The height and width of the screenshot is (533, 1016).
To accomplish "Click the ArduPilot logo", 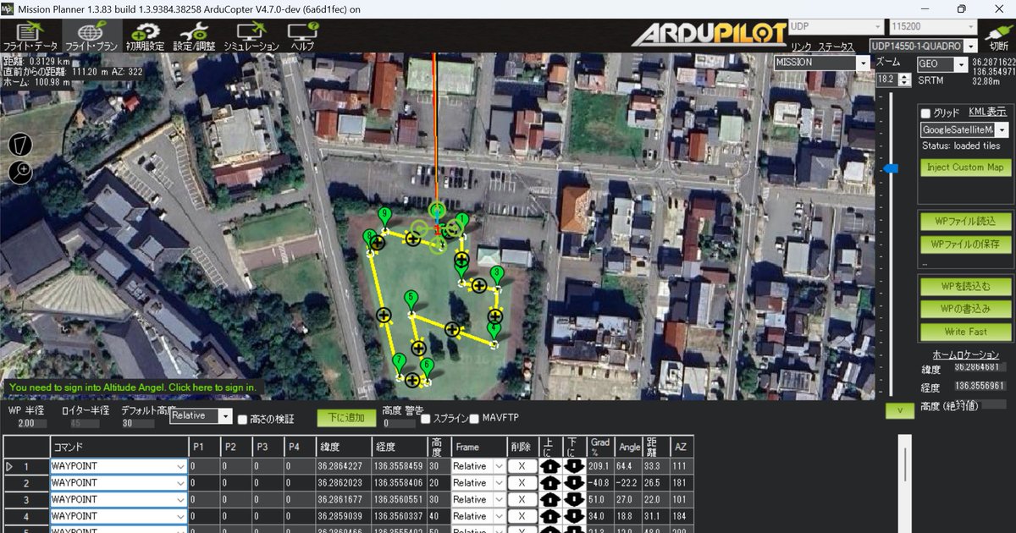I will (x=708, y=34).
